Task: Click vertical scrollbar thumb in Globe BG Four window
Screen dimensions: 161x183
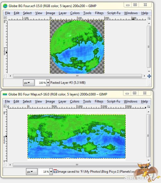Action: (149, 47)
